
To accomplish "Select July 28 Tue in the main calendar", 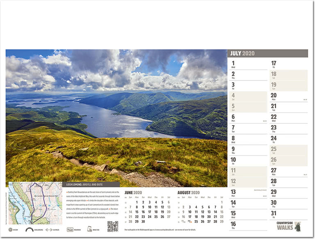I will coord(288,183).
